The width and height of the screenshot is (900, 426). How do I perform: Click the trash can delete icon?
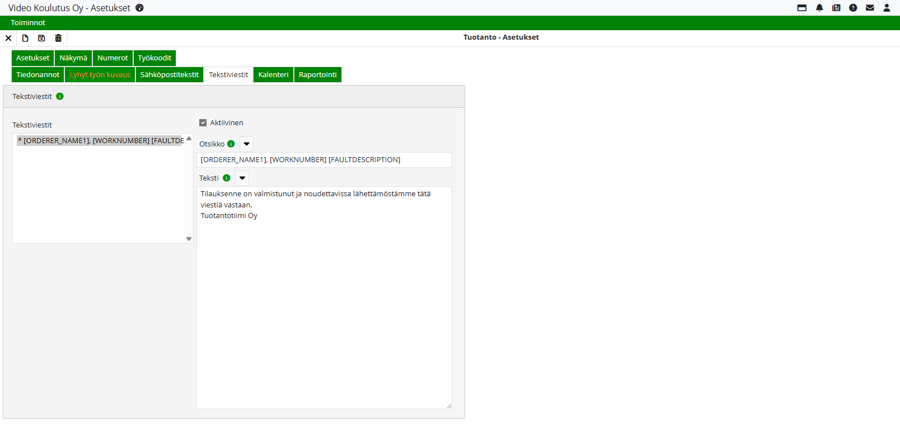(58, 38)
